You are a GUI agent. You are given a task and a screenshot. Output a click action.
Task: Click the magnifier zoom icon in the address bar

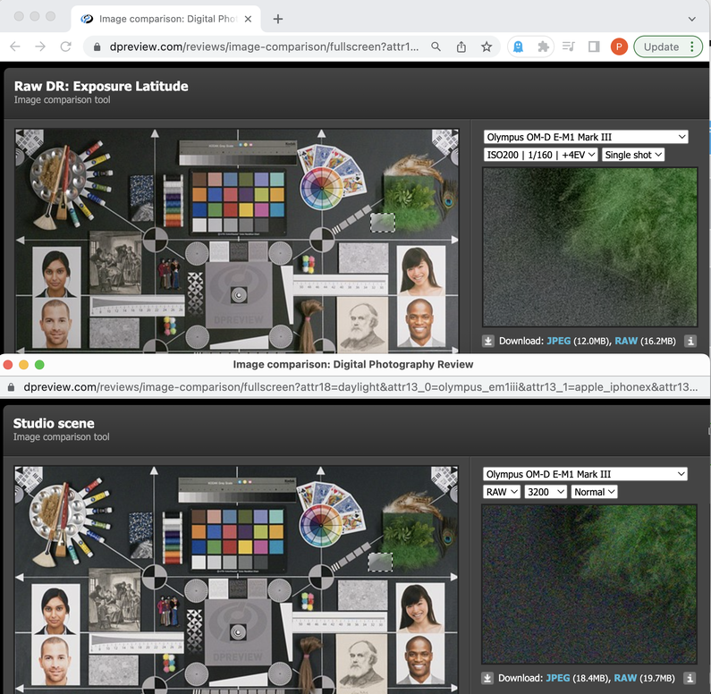coord(436,47)
